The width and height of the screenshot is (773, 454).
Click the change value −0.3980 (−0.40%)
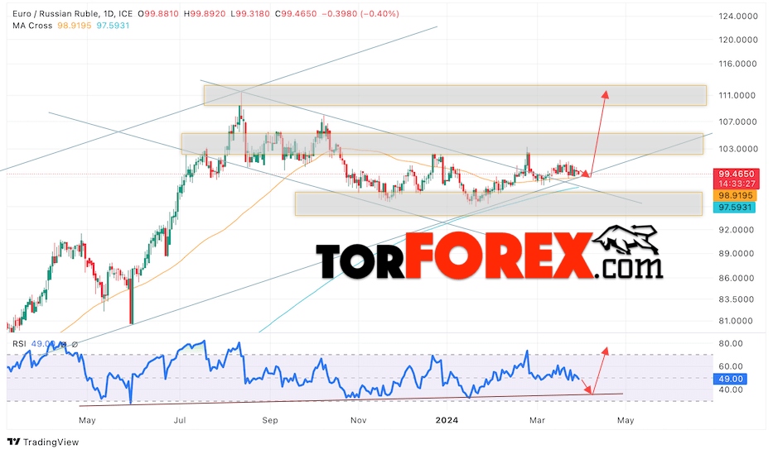tap(360, 14)
